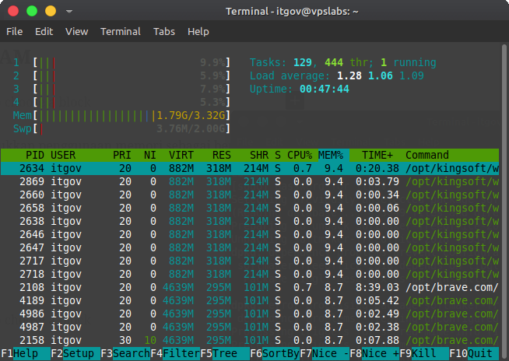Click the green window button
This screenshot has width=509, height=361.
[32, 11]
